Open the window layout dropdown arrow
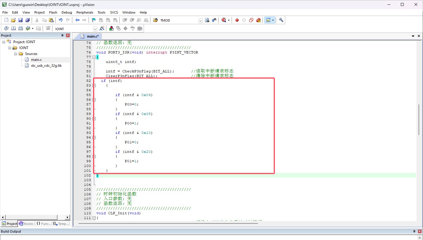The image size is (423, 240). pyautogui.click(x=273, y=20)
